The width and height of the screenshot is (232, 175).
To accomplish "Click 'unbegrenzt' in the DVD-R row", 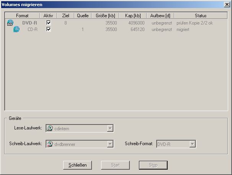I will [x=162, y=23].
